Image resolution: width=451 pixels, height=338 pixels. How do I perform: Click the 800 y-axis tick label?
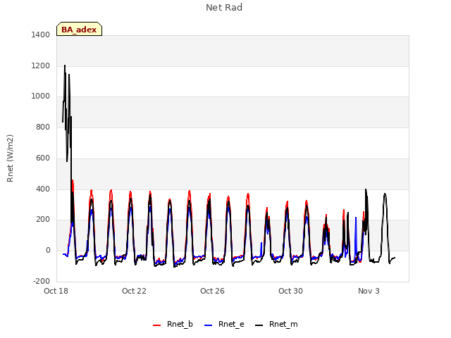point(43,127)
